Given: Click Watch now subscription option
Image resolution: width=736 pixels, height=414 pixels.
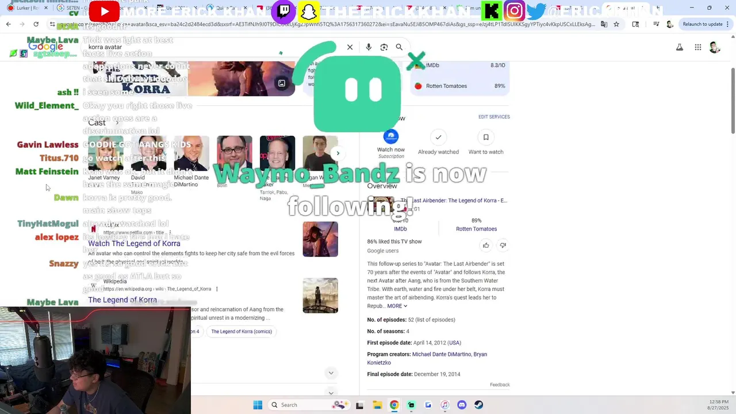Looking at the screenshot, I should point(390,144).
